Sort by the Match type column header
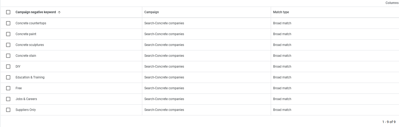The width and height of the screenshot is (399, 127). [x=281, y=12]
